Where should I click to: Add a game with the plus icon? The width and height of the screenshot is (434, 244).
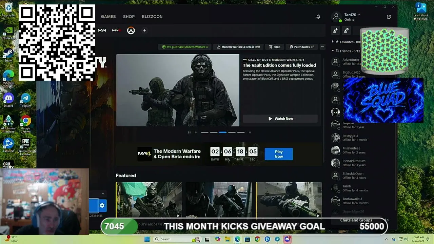pyautogui.click(x=144, y=30)
